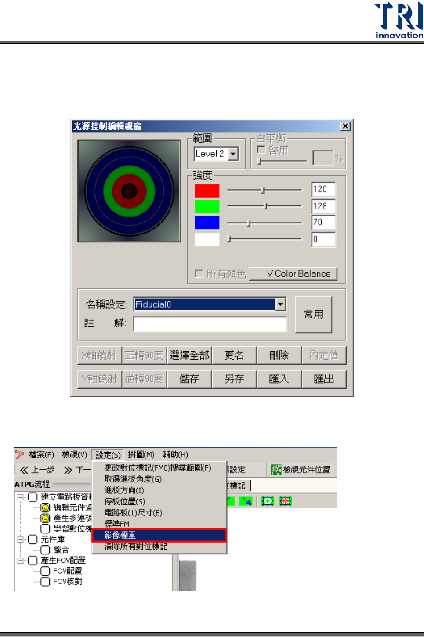Click the 匯出 export button
This screenshot has width=424, height=637.
[x=324, y=379]
